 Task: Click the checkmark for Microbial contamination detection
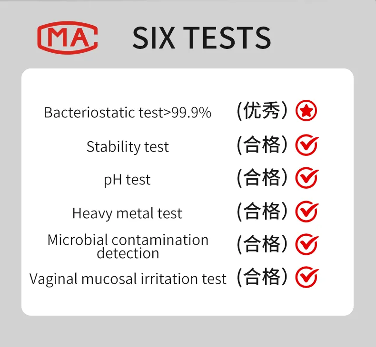click(x=307, y=244)
